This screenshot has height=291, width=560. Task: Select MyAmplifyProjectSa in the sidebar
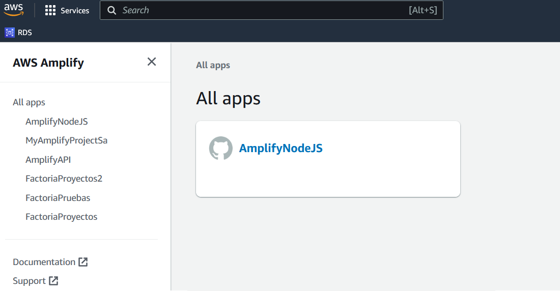pos(66,140)
